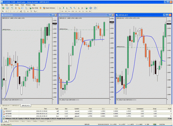
Task: Select the Fibonacci retracement tool
Action: point(24,11)
